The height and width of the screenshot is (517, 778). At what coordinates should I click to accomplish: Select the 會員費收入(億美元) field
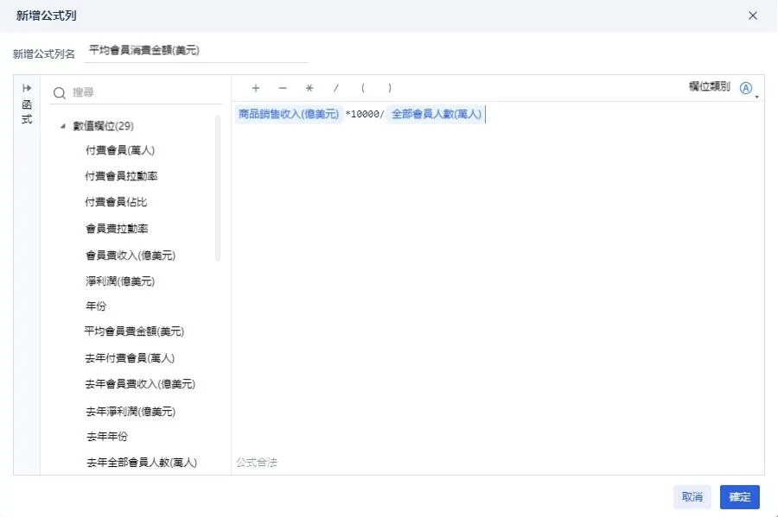[131, 255]
